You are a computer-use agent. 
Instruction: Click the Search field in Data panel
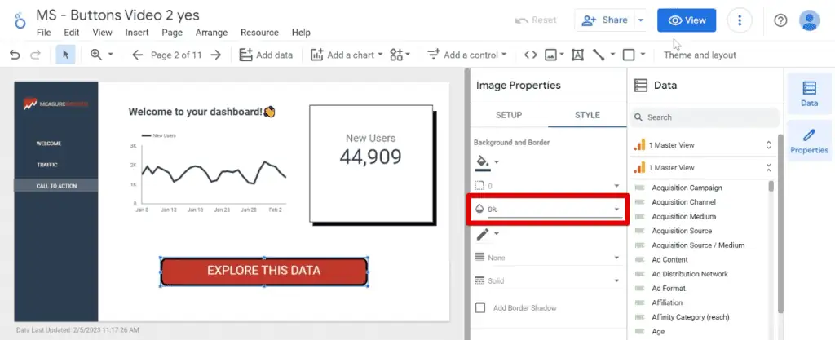(x=705, y=117)
